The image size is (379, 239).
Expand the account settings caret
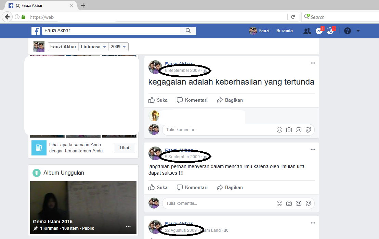tap(358, 31)
